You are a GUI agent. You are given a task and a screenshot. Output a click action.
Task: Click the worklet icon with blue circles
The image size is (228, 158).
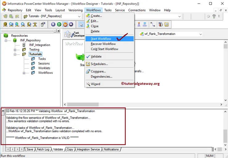tap(145, 24)
